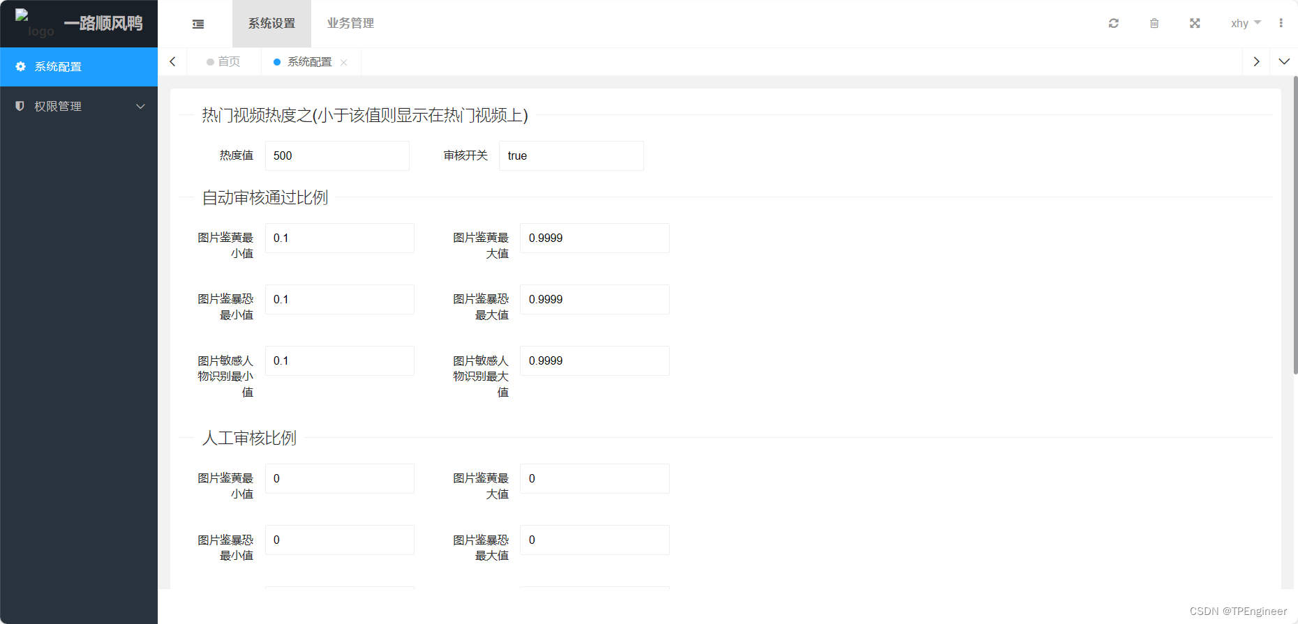Edit auto-review 图片鉴暴恐最大值 field
Screen dimensions: 1298x624
click(595, 299)
